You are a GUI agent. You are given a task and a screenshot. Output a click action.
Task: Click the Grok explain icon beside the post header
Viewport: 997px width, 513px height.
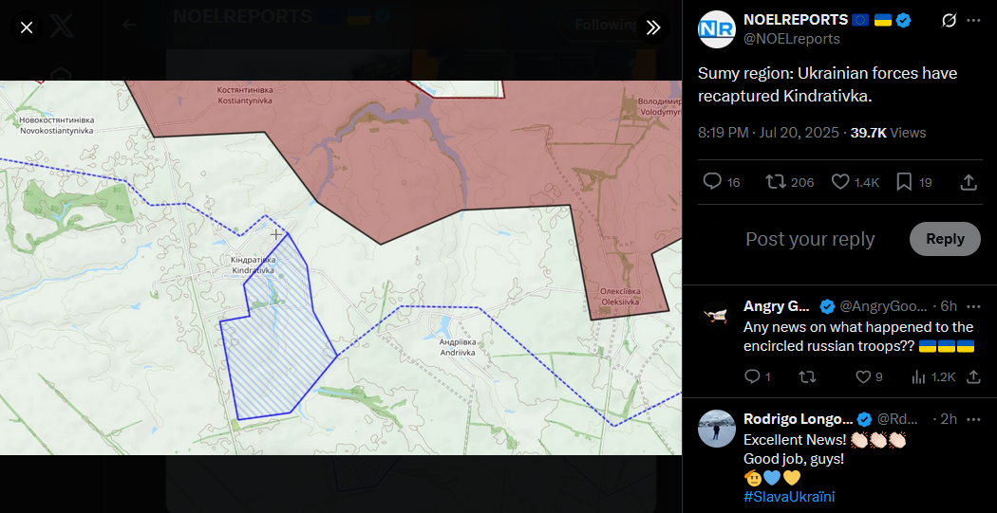click(x=948, y=20)
